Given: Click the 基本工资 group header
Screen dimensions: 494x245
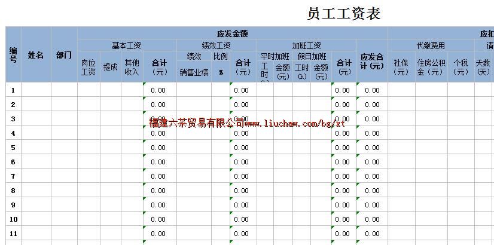Looking at the screenshot, I should [x=127, y=45].
